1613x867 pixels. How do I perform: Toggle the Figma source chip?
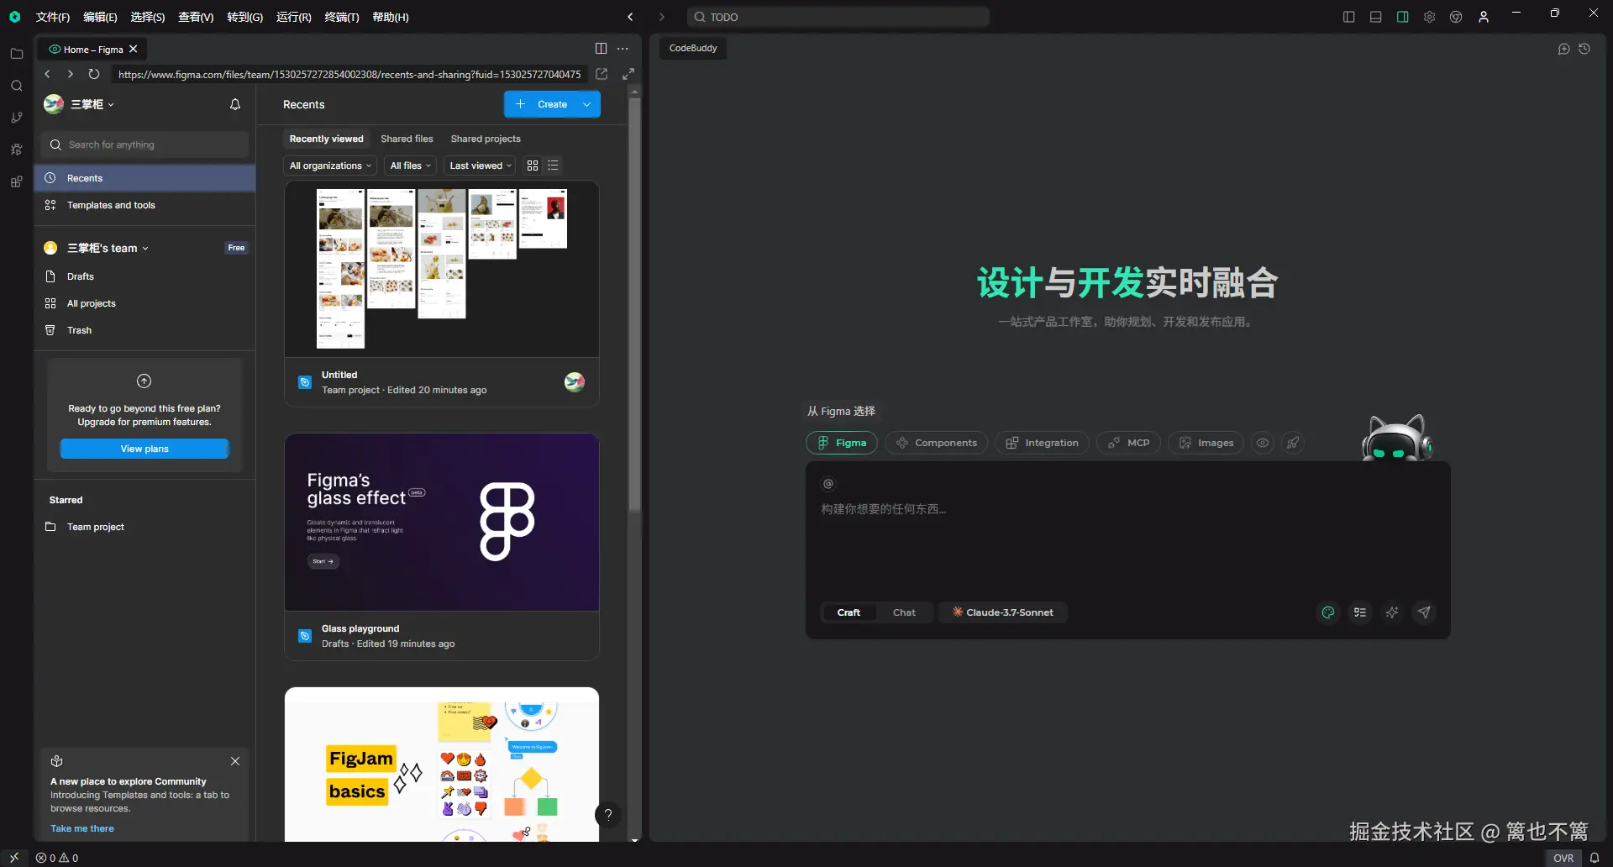pos(841,443)
